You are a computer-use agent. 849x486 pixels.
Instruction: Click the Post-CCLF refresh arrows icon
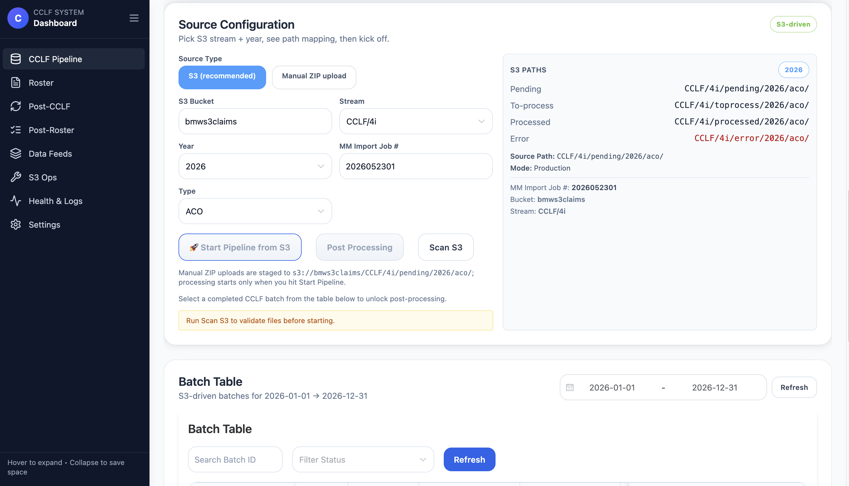tap(16, 106)
